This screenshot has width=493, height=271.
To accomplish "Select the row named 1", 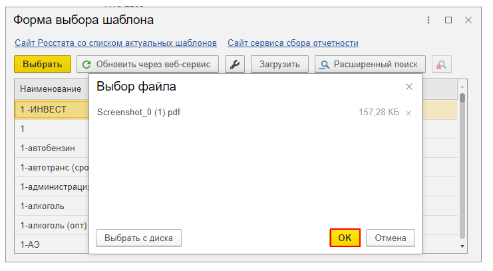I will tap(52, 129).
